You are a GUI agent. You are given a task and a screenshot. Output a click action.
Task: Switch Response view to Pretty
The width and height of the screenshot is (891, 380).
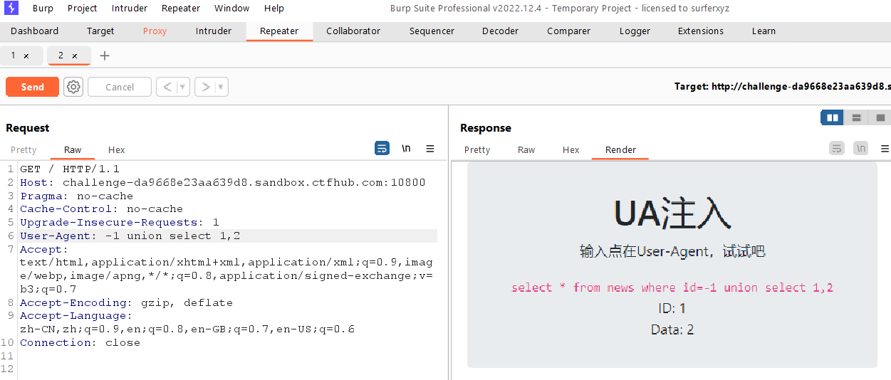click(477, 149)
